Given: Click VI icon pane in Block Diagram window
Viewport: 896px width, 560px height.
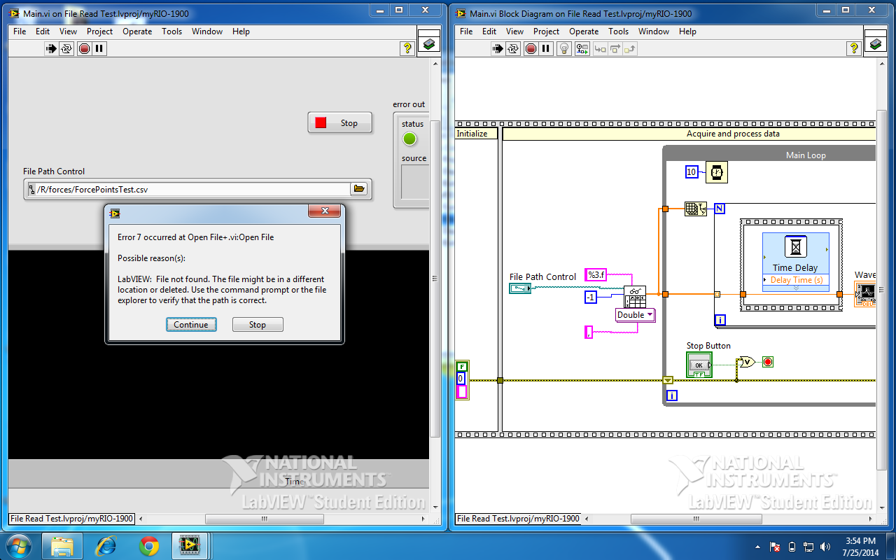Looking at the screenshot, I should click(875, 43).
